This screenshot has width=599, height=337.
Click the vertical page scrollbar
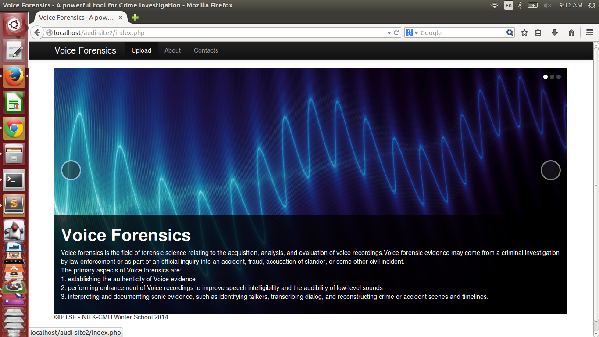pos(596,184)
